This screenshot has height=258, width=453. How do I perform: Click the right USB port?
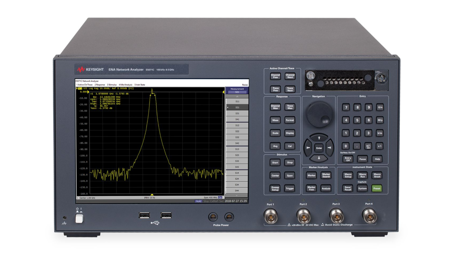tap(166, 215)
